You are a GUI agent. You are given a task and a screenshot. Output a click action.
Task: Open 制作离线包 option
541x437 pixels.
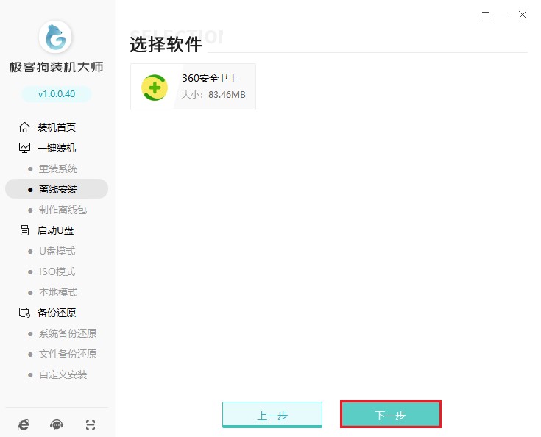pyautogui.click(x=63, y=210)
